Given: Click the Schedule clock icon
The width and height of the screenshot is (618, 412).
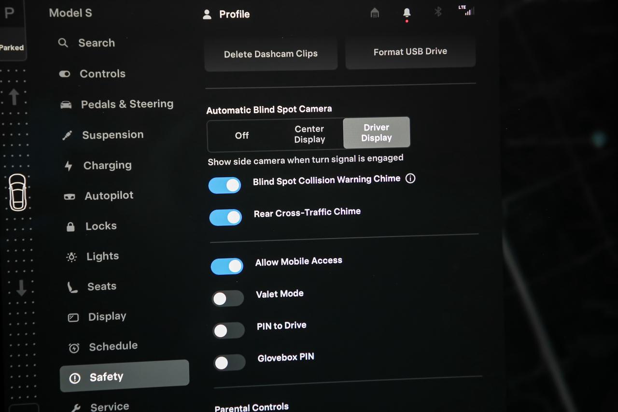Looking at the screenshot, I should 73,347.
